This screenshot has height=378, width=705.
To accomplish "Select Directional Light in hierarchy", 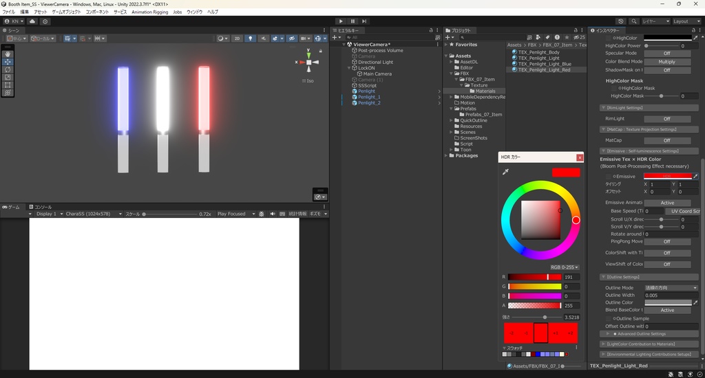I will [375, 62].
